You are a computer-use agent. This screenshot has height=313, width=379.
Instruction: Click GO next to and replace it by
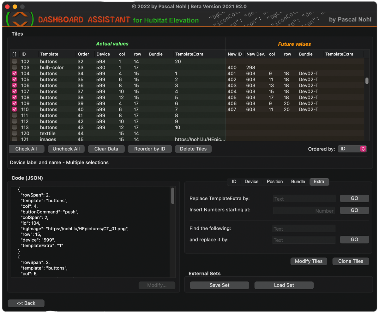354,240
